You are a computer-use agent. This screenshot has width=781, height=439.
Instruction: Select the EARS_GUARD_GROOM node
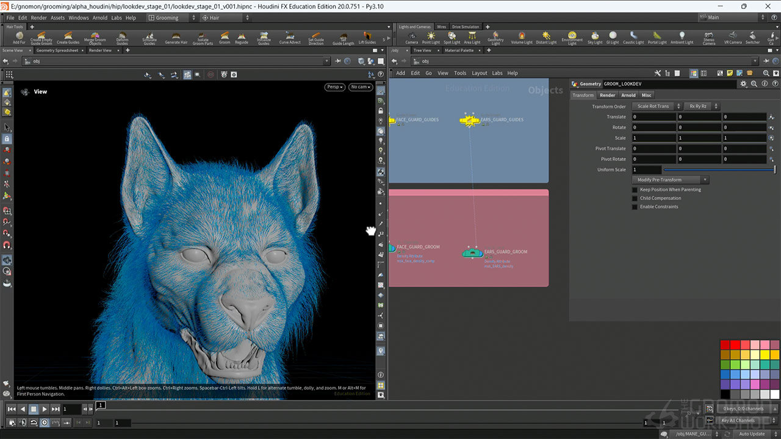click(472, 252)
